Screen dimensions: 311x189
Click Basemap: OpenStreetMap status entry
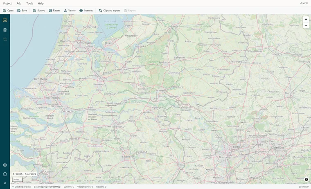coord(47,187)
